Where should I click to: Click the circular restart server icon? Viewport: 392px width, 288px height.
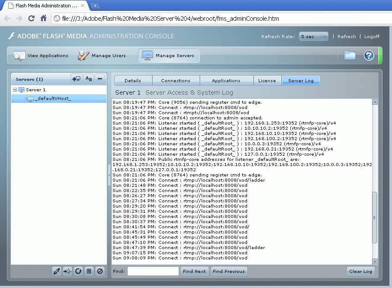click(78, 271)
